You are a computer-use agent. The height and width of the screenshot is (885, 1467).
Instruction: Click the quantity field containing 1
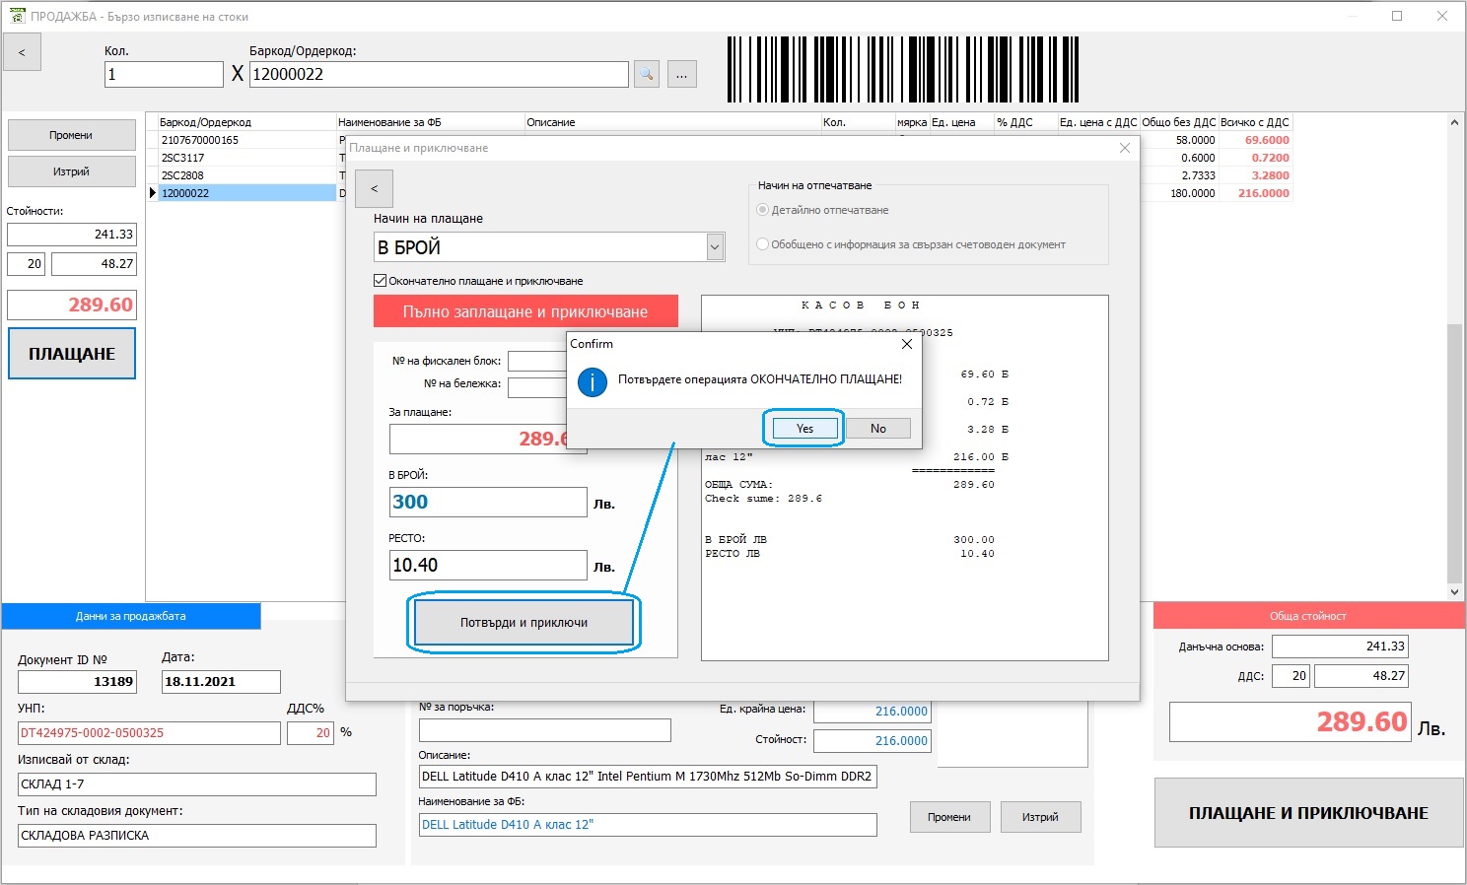coord(164,74)
